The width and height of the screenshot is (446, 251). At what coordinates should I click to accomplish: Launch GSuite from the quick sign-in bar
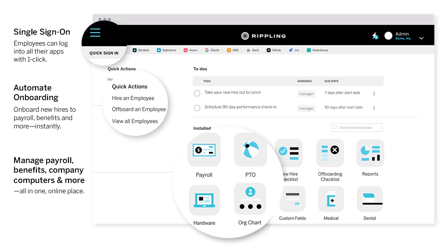click(x=212, y=50)
